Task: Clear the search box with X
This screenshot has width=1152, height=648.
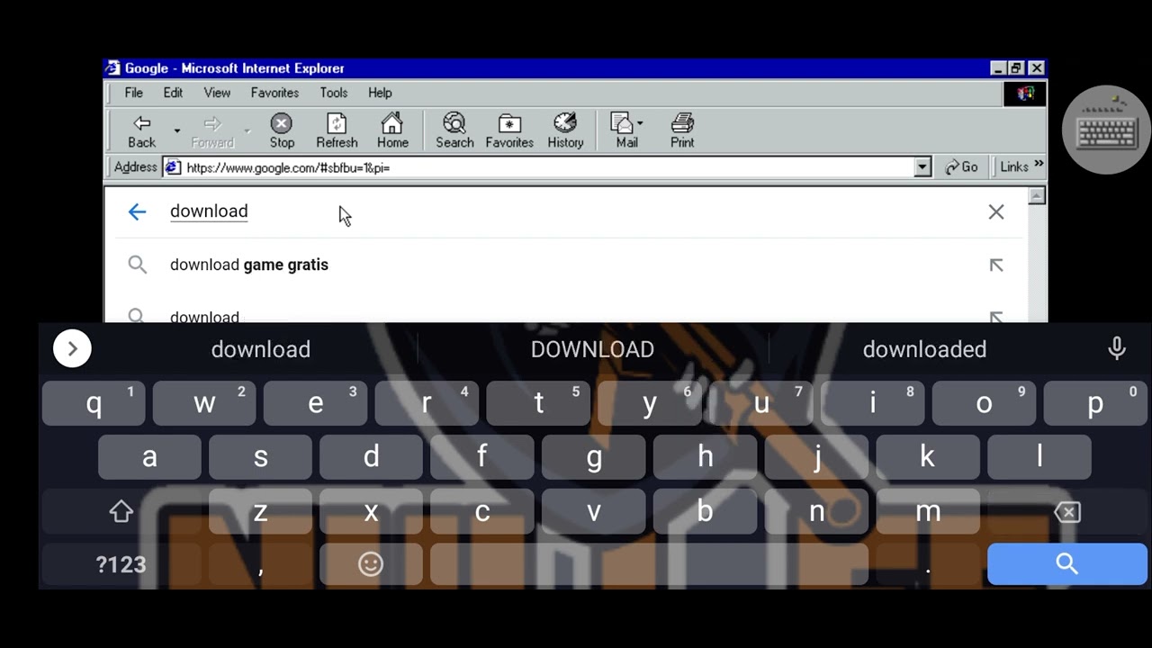Action: click(996, 211)
